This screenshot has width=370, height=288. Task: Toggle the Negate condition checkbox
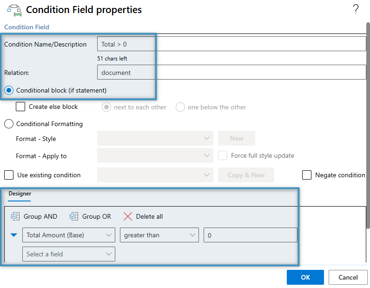tap(307, 175)
